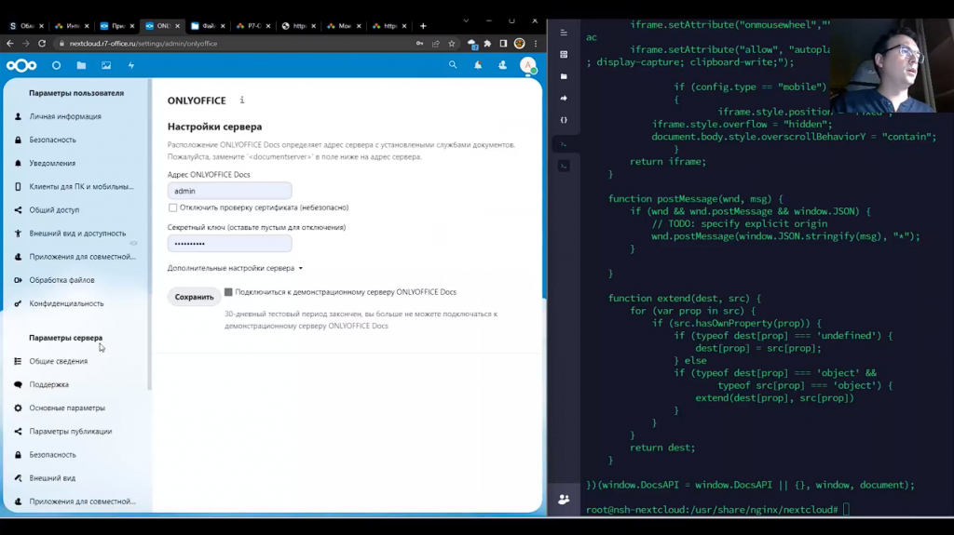Viewport: 954px width, 535px height.
Task: Open the Activity lightning icon
Action: pyautogui.click(x=130, y=65)
